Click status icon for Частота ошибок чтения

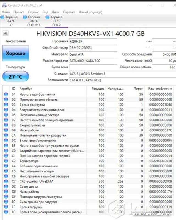(x=6, y=94)
